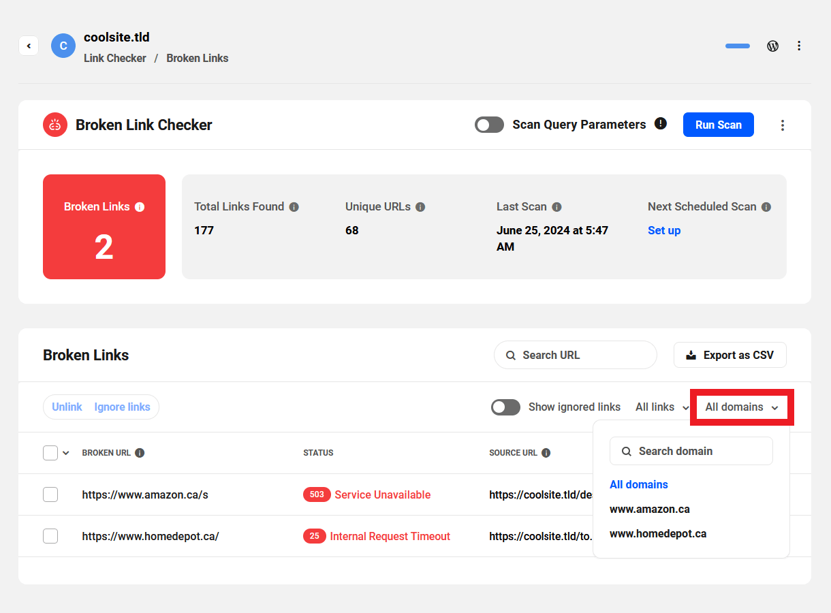Image resolution: width=831 pixels, height=613 pixels.
Task: Click the Search domain field
Action: click(x=691, y=451)
